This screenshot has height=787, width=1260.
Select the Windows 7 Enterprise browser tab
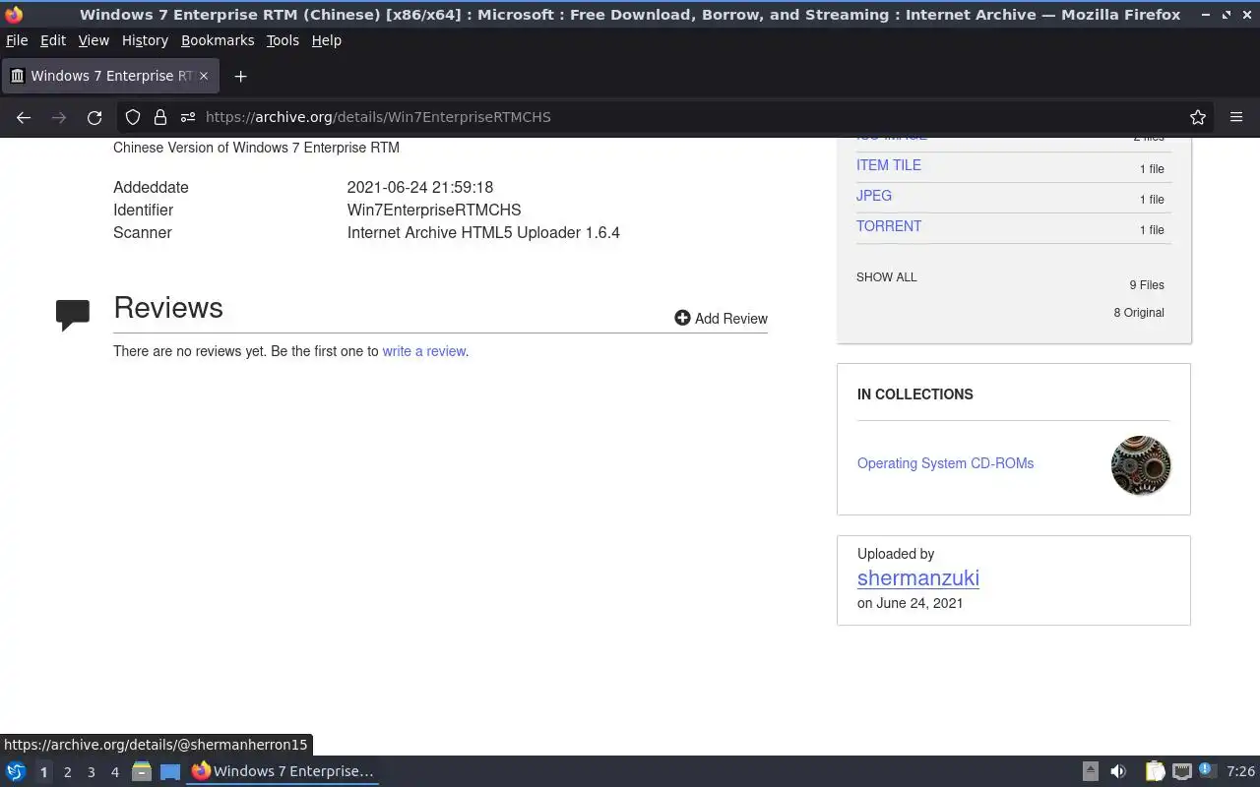pos(110,76)
